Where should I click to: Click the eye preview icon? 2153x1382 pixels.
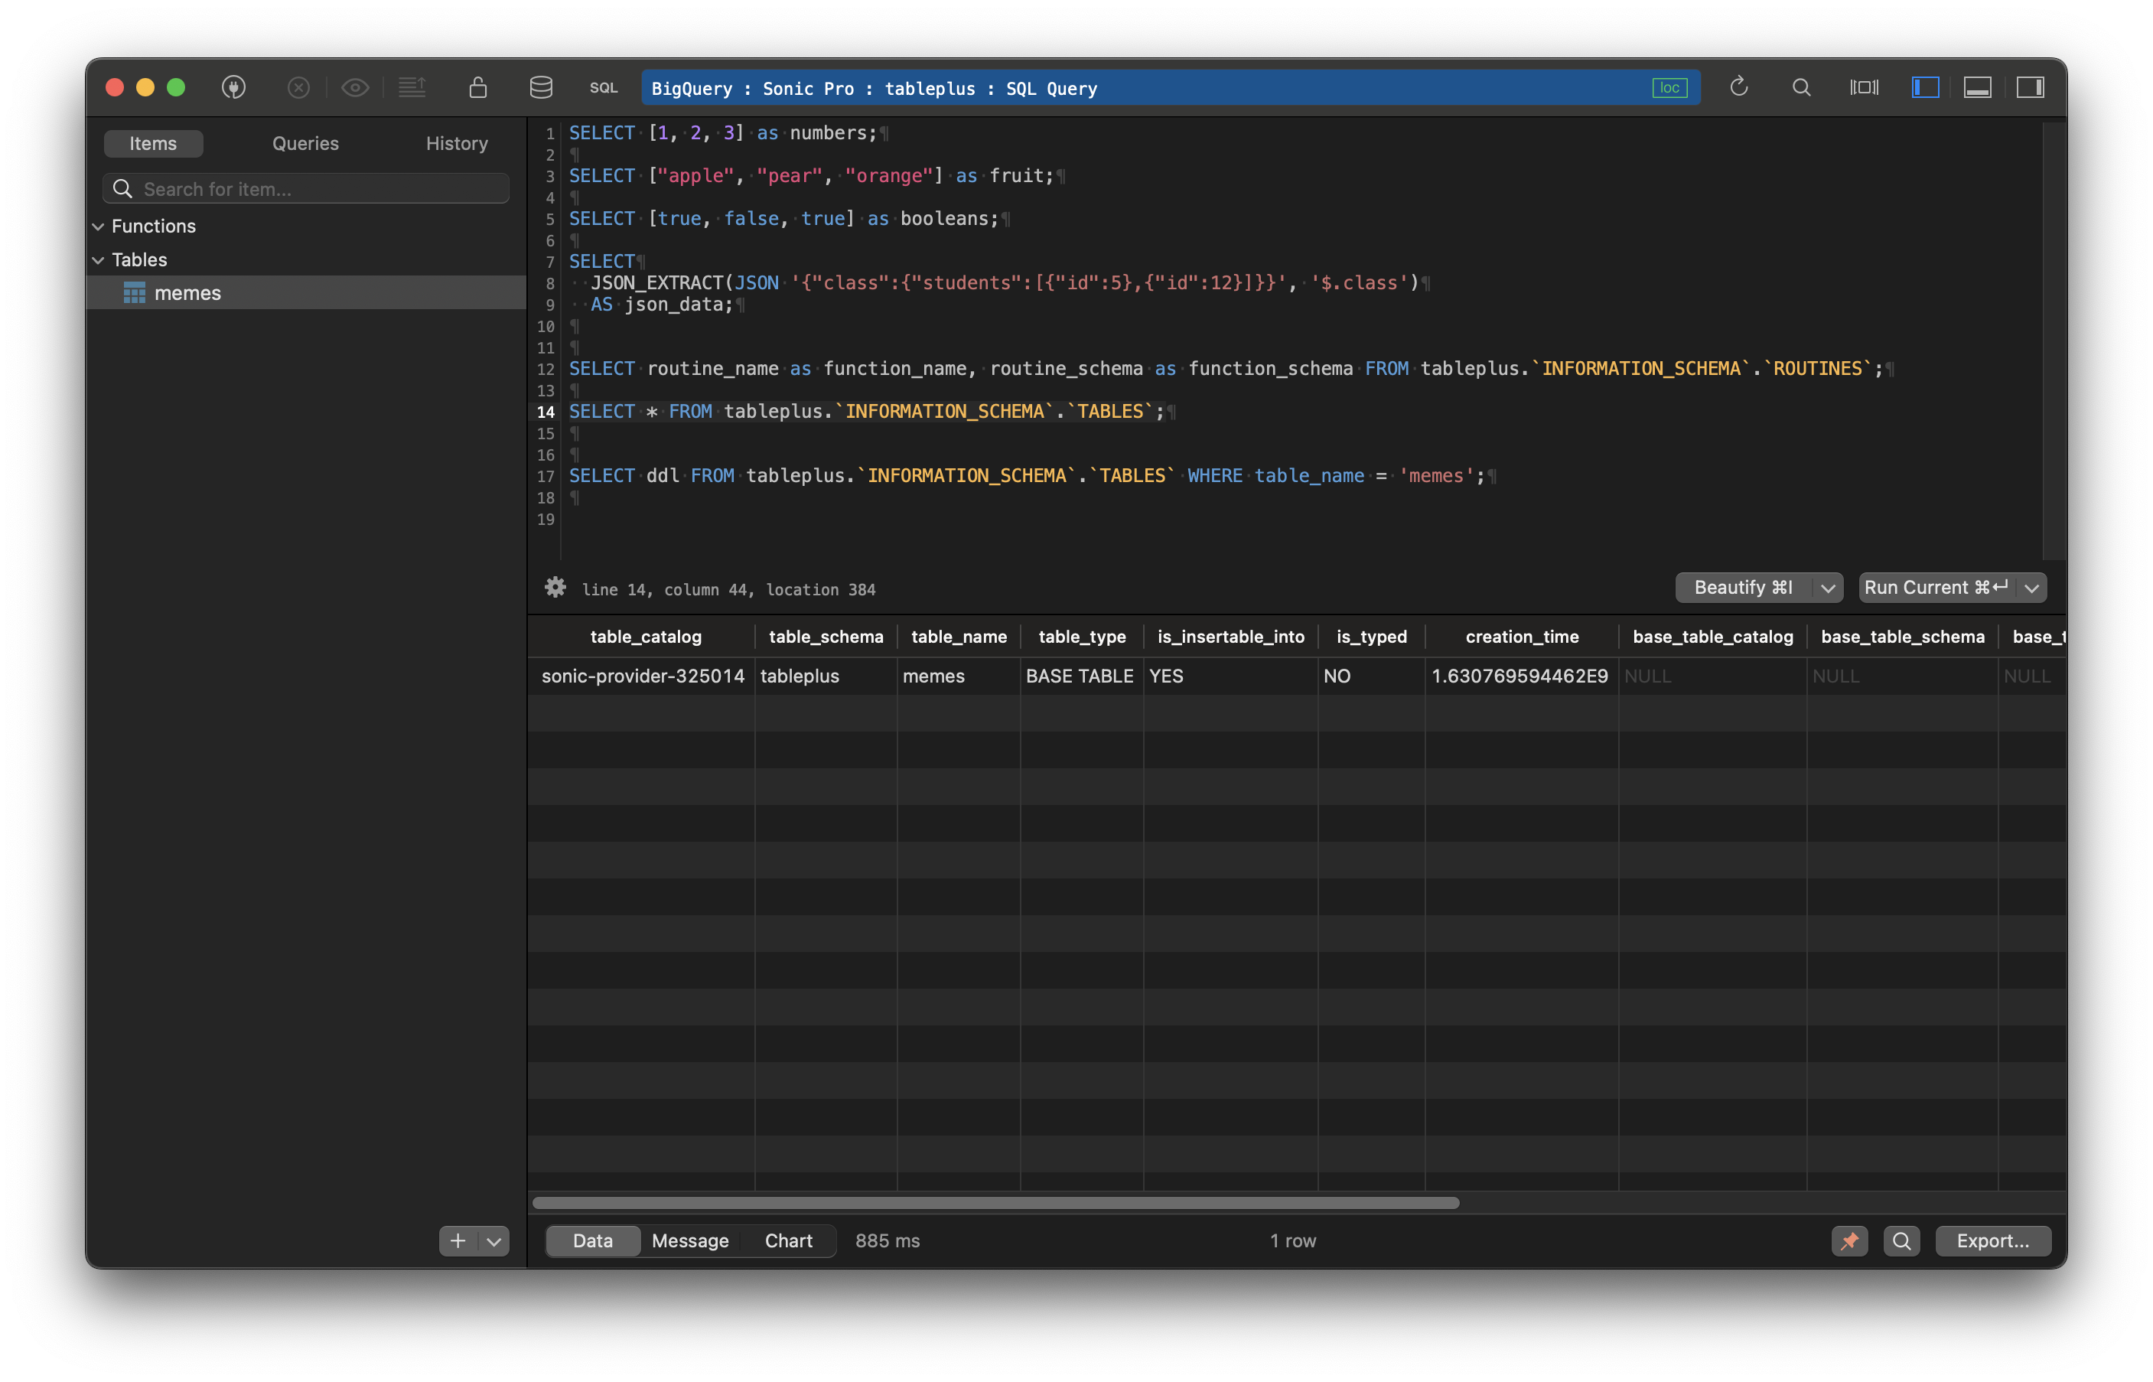355,87
